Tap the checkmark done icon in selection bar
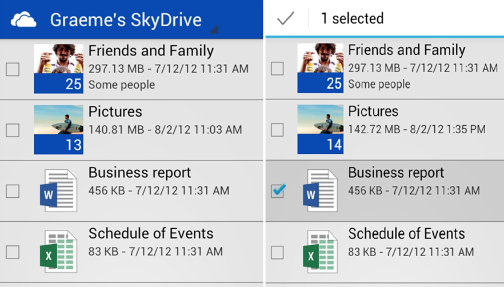 286,18
